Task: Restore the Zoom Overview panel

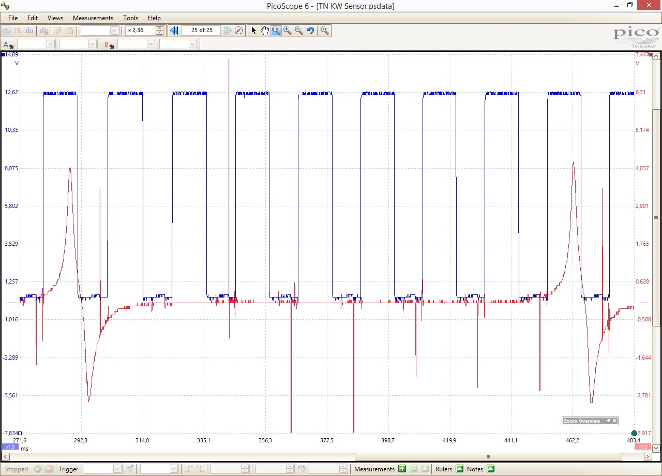Action: point(608,421)
